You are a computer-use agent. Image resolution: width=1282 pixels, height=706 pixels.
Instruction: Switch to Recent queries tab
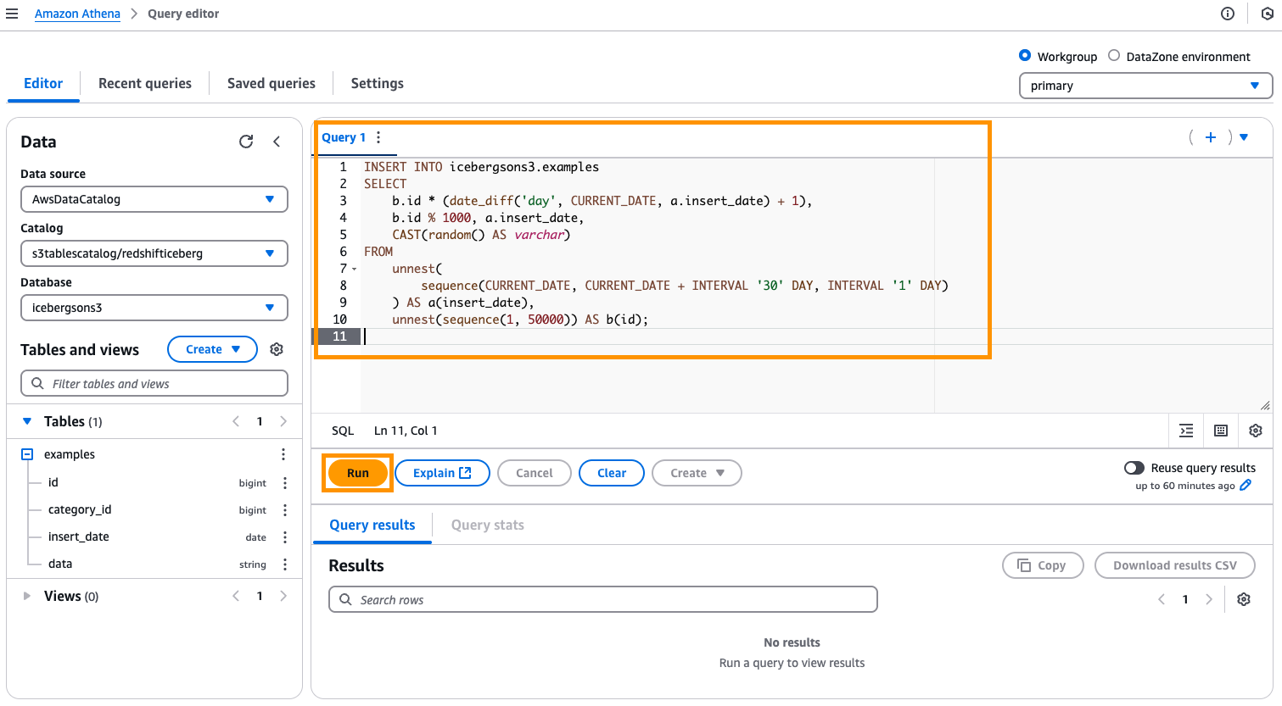pos(145,83)
